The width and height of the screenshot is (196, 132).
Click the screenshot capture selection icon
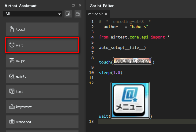(x=68, y=14)
